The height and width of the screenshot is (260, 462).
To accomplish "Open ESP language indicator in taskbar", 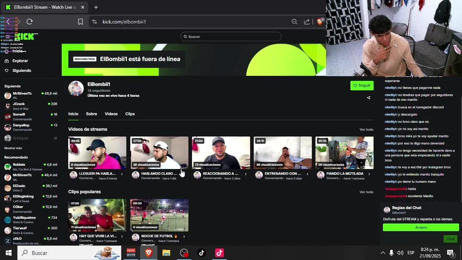I will [411, 253].
